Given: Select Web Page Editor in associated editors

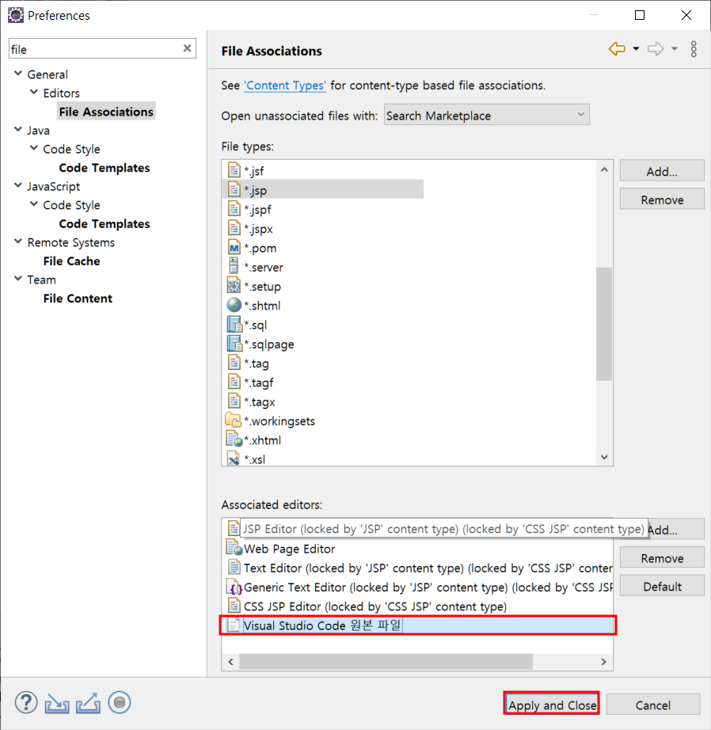Looking at the screenshot, I should coord(289,549).
